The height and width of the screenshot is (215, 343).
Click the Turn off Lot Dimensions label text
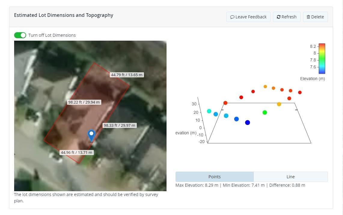click(x=52, y=35)
